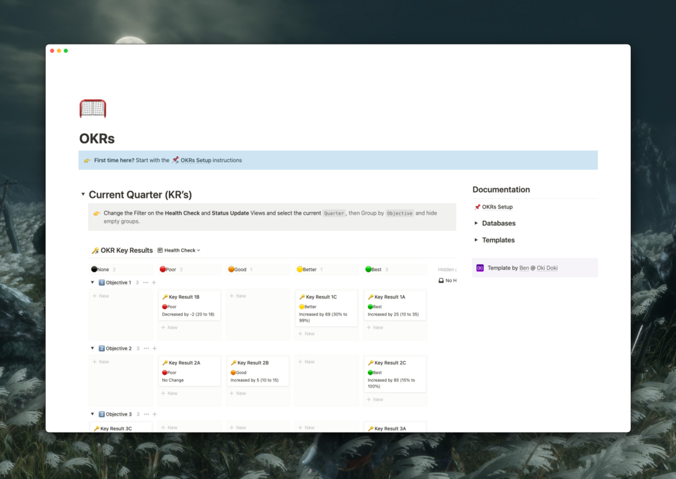Add New item below Key Result 1A
Viewport: 676px width, 479px height.
[375, 327]
